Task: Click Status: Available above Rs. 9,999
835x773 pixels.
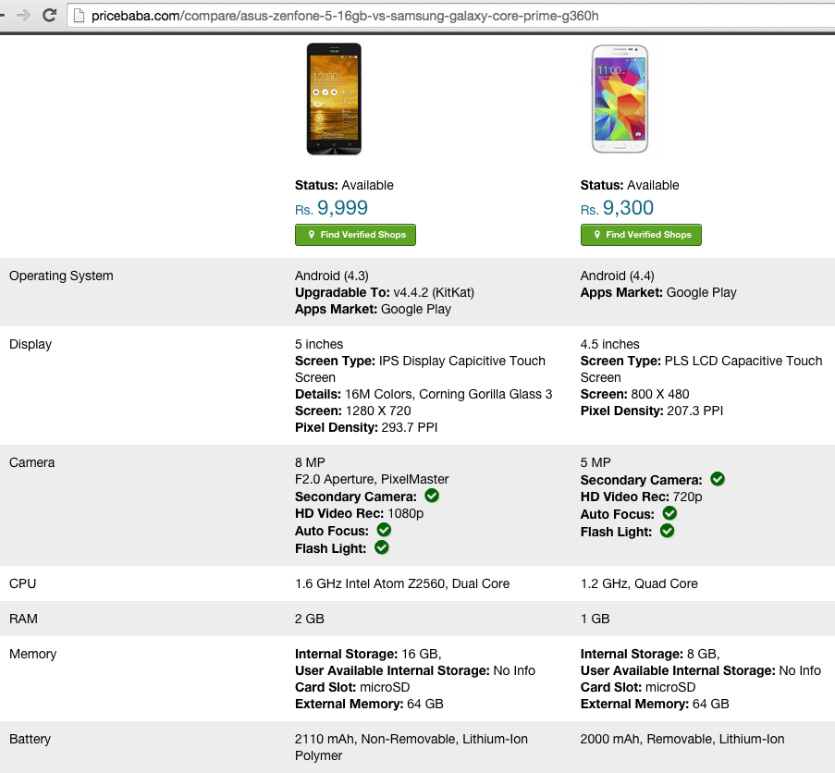Action: click(344, 185)
